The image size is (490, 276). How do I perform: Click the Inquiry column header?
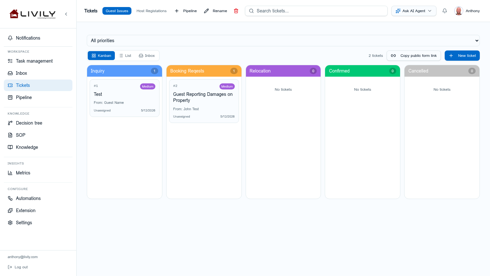click(124, 71)
